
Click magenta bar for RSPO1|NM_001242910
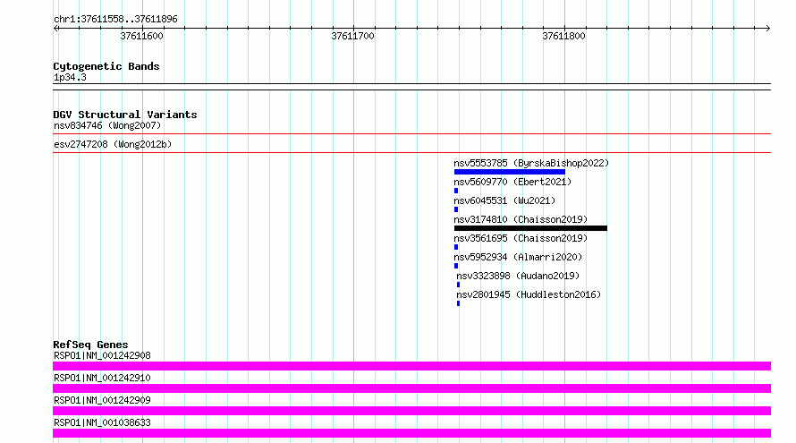coord(411,388)
